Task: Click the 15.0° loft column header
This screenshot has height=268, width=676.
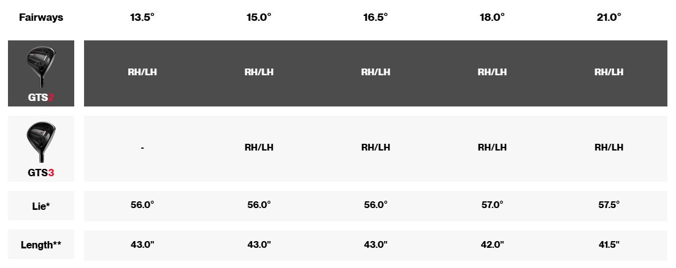Action: click(259, 17)
